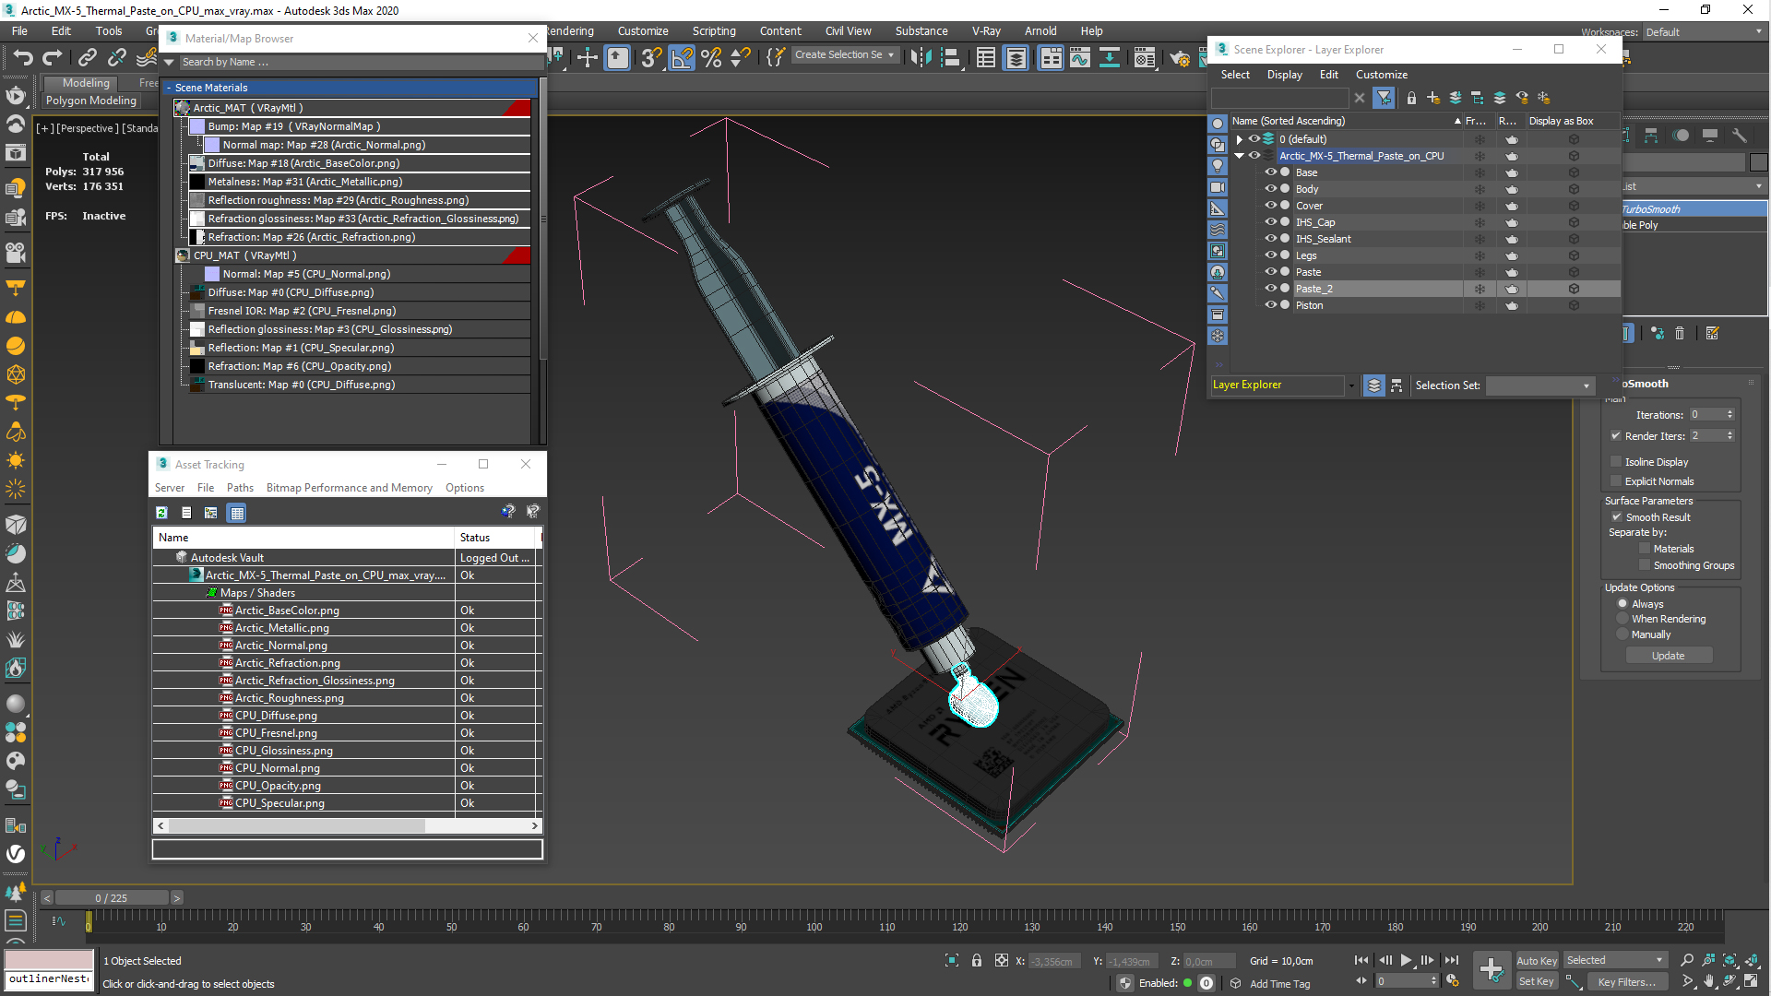This screenshot has width=1771, height=996.
Task: Click Table View icon in Asset Tracking
Action: point(237,513)
